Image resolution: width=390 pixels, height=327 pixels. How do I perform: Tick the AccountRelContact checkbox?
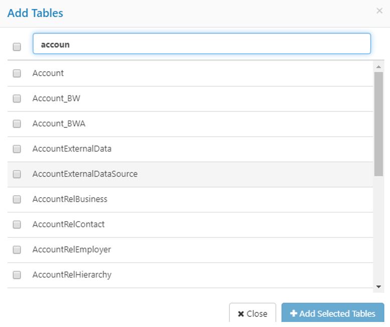(x=17, y=225)
